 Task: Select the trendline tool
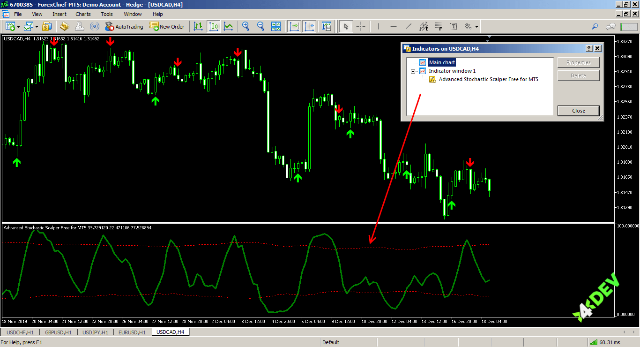pos(409,26)
